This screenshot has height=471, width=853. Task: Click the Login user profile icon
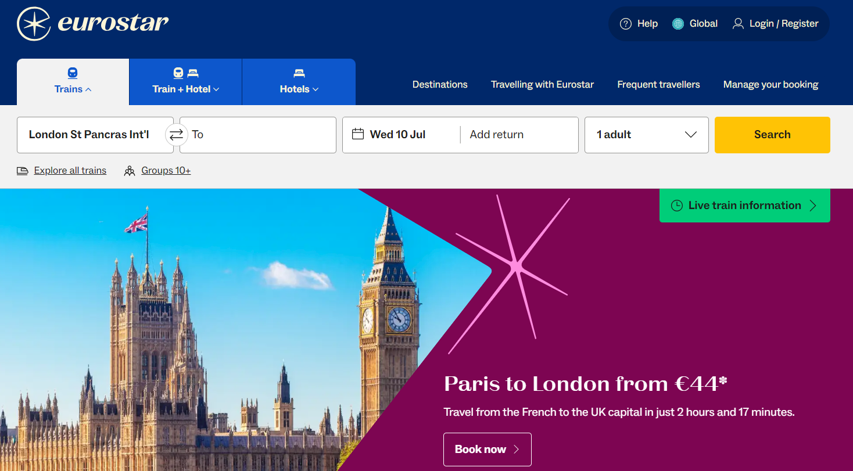(x=738, y=24)
